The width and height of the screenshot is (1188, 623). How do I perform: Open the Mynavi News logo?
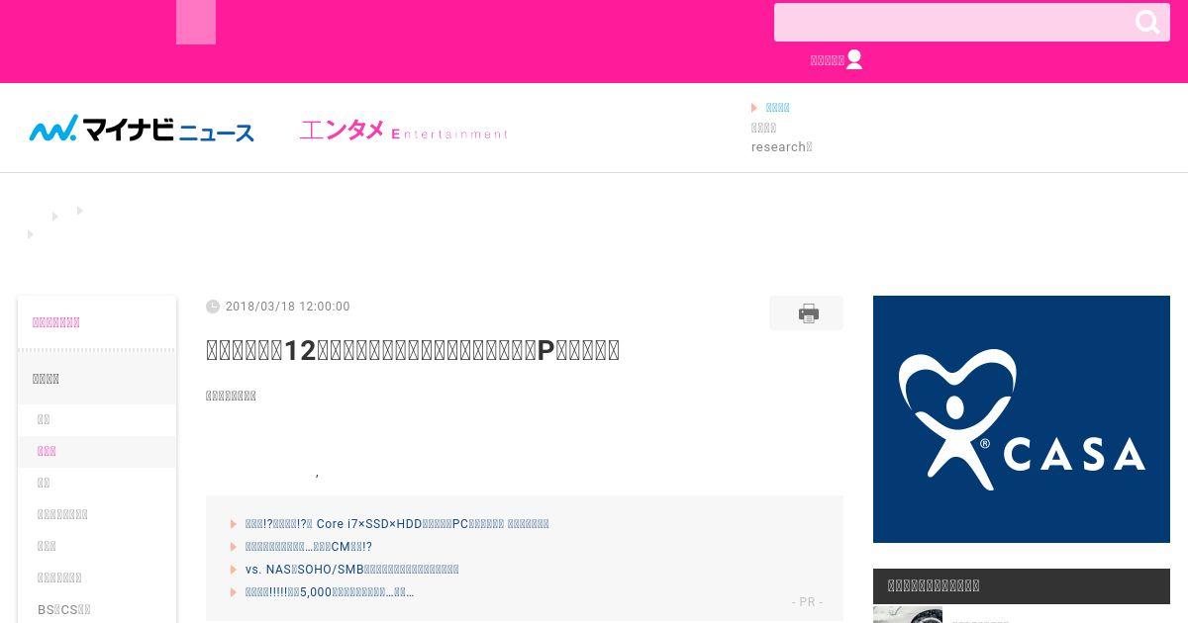click(142, 130)
